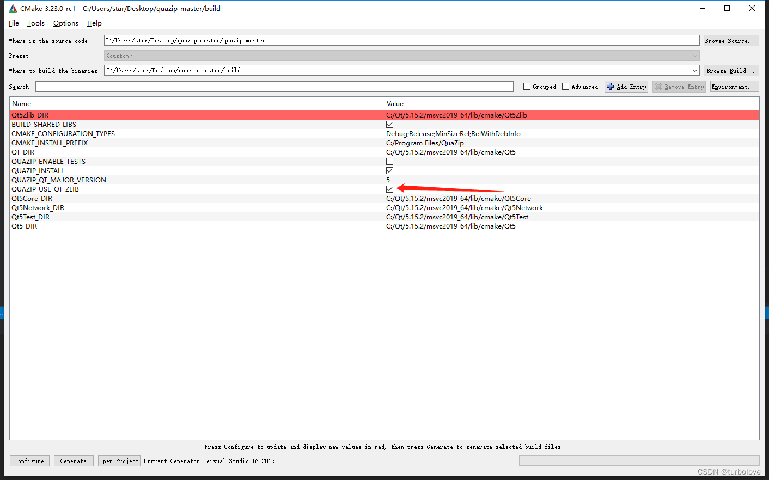Select the QT_DIR path value
Screen dimensions: 769x480
tap(451, 152)
